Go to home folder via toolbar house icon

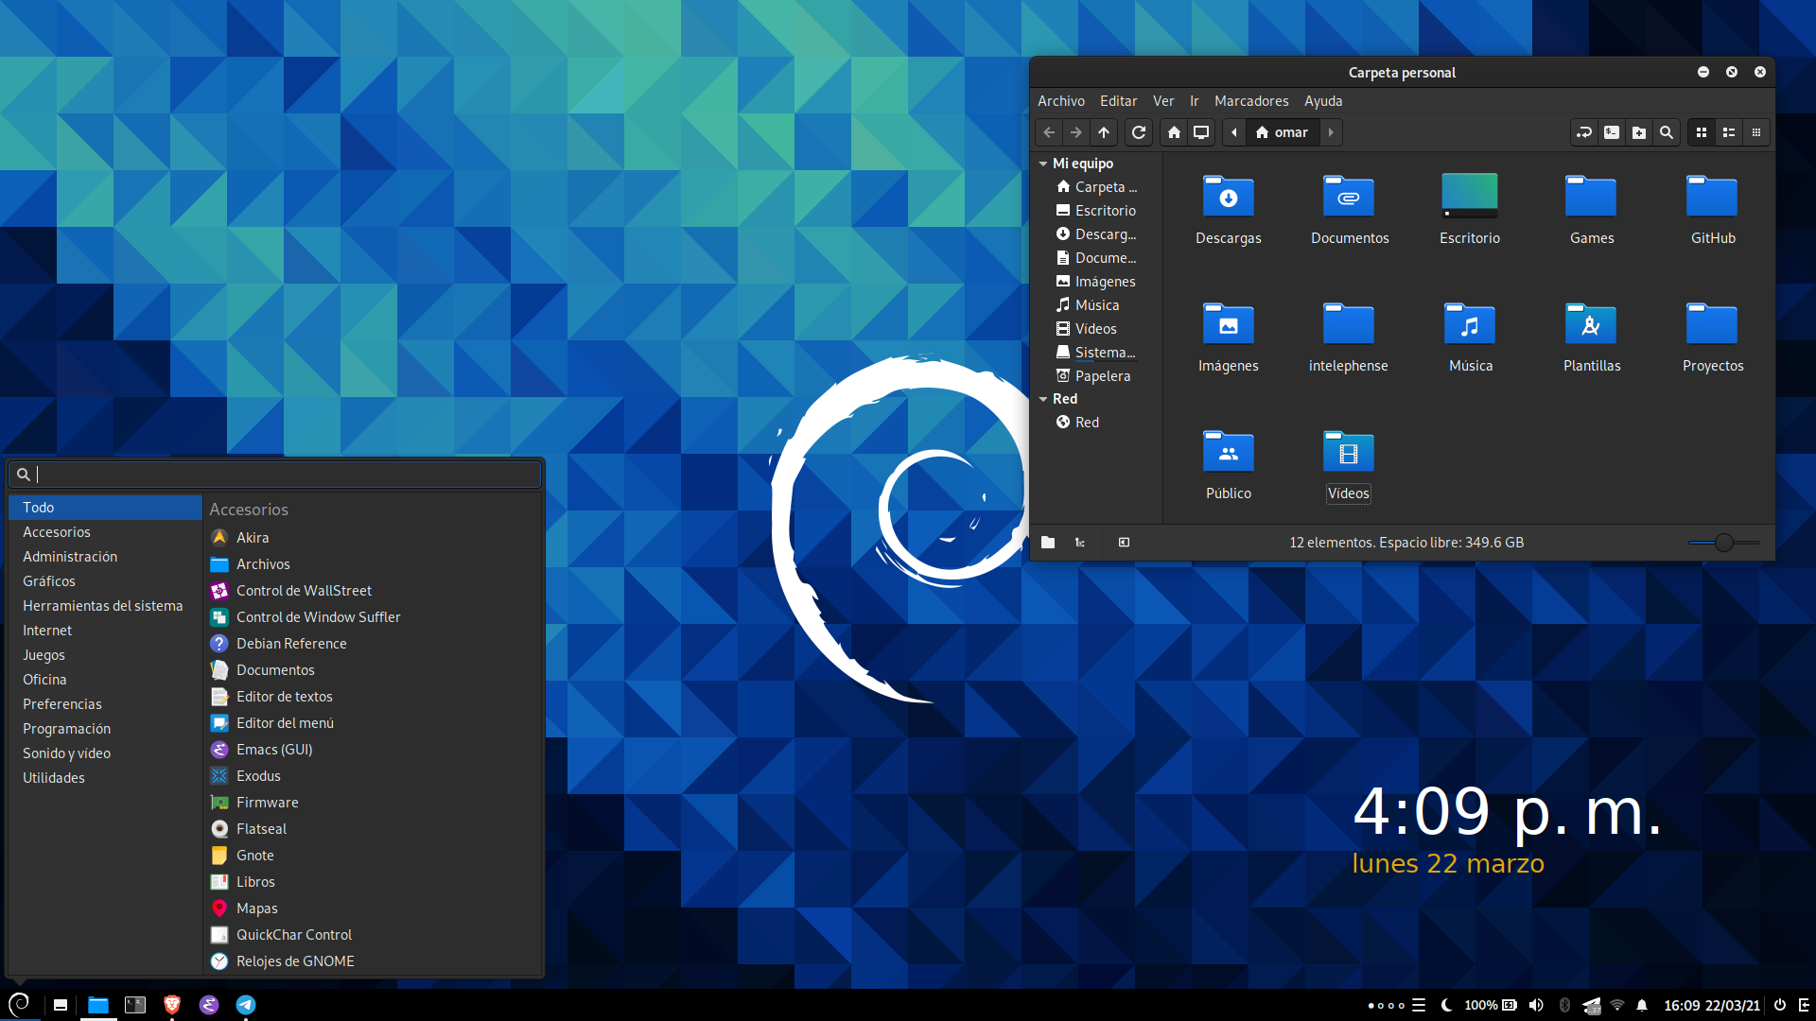click(1174, 132)
